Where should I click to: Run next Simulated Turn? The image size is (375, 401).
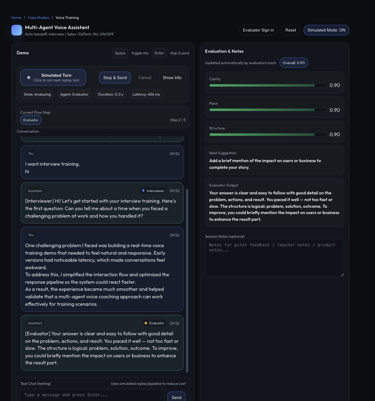tap(53, 78)
